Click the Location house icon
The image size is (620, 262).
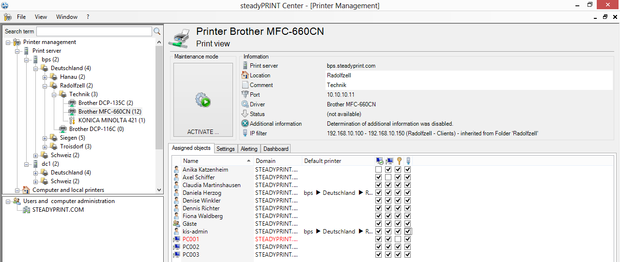(245, 75)
